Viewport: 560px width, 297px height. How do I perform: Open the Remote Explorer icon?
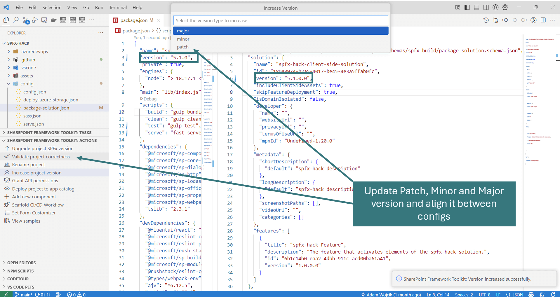pos(44,20)
